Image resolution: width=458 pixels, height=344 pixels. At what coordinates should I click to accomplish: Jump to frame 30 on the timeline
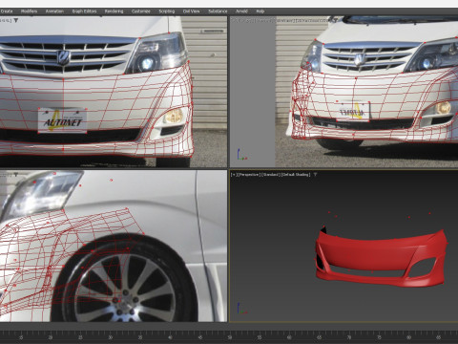110,337
